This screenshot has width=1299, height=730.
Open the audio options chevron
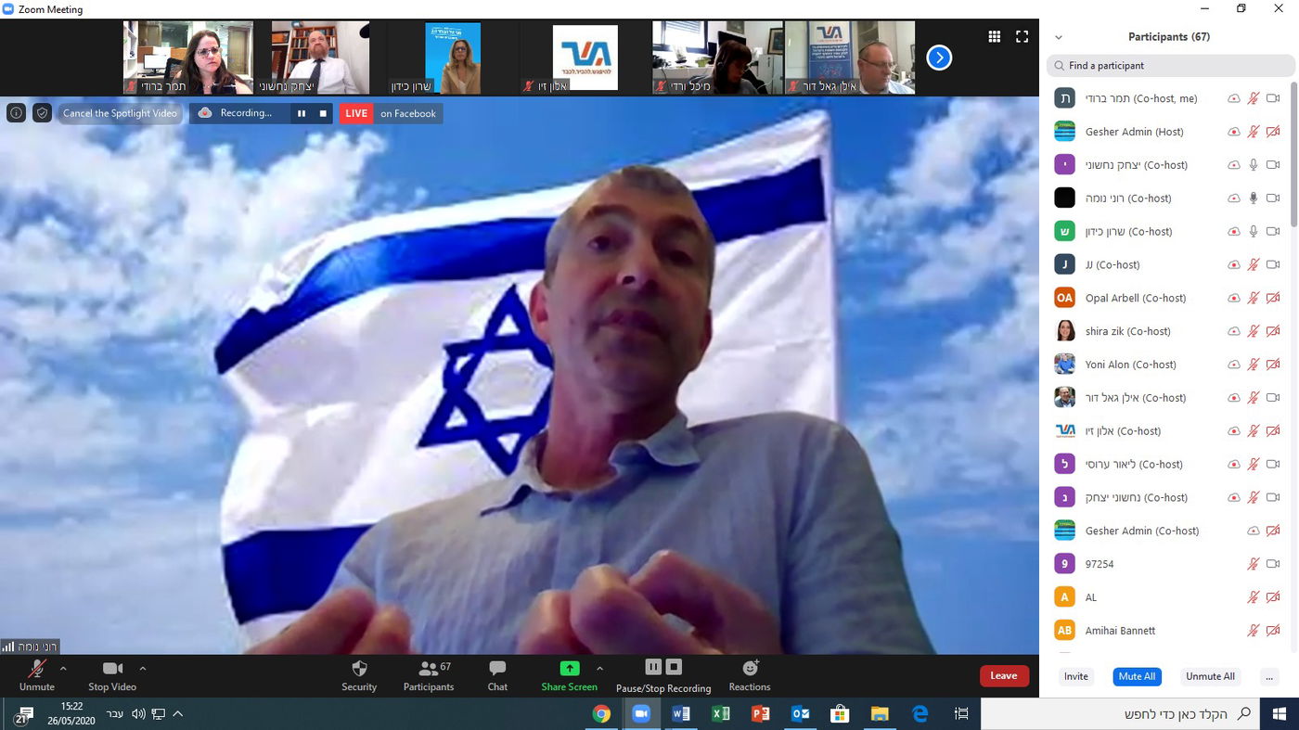click(63, 667)
